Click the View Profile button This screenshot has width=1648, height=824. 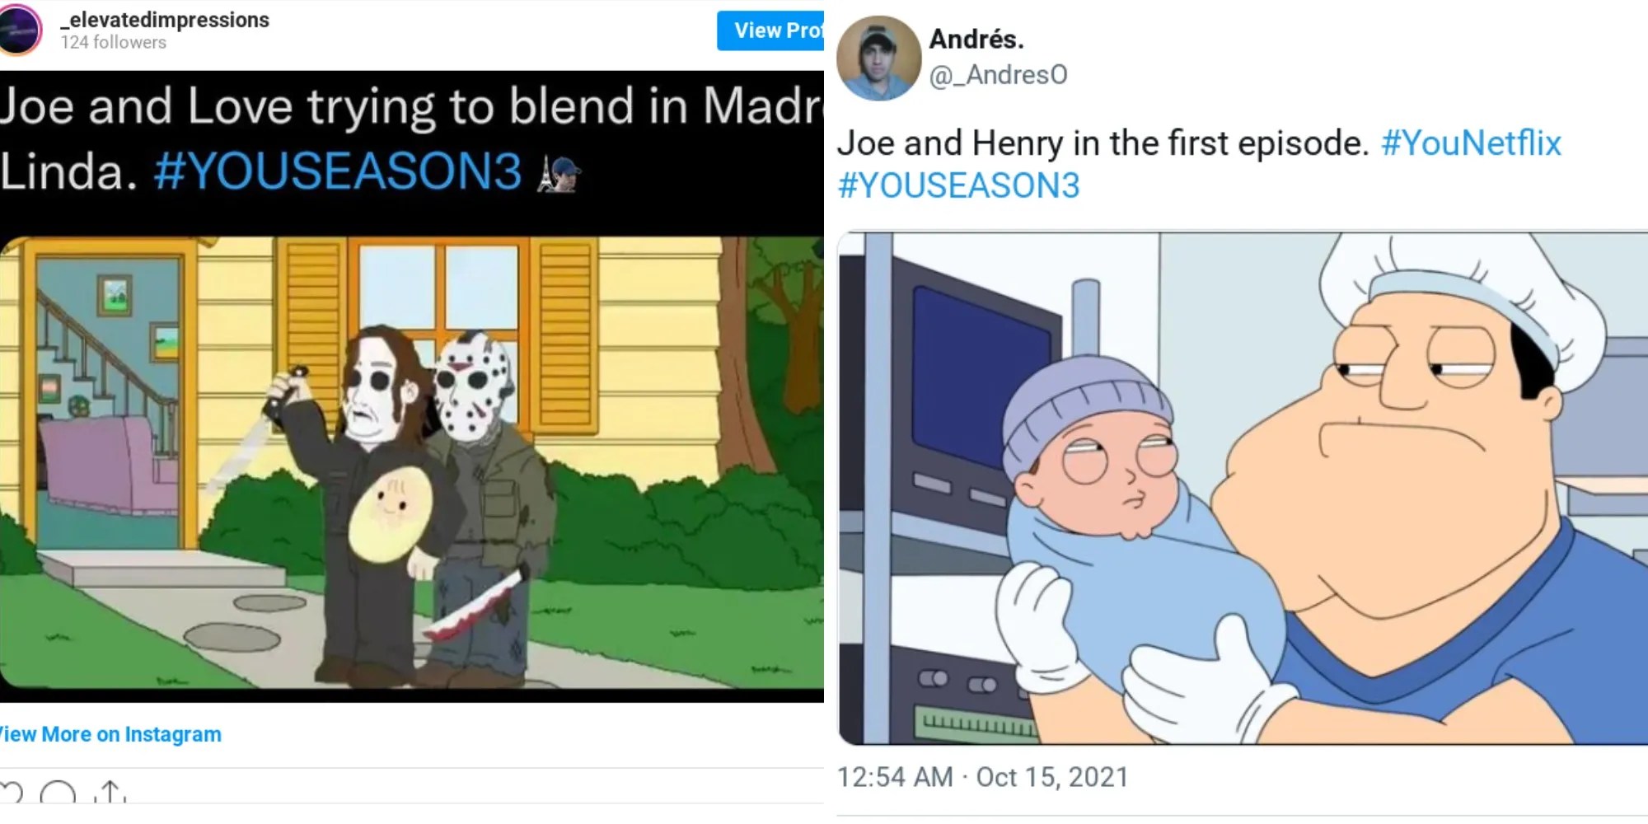[770, 30]
